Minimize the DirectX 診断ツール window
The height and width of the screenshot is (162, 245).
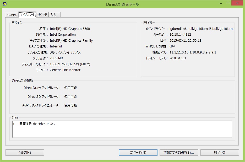[221, 3]
